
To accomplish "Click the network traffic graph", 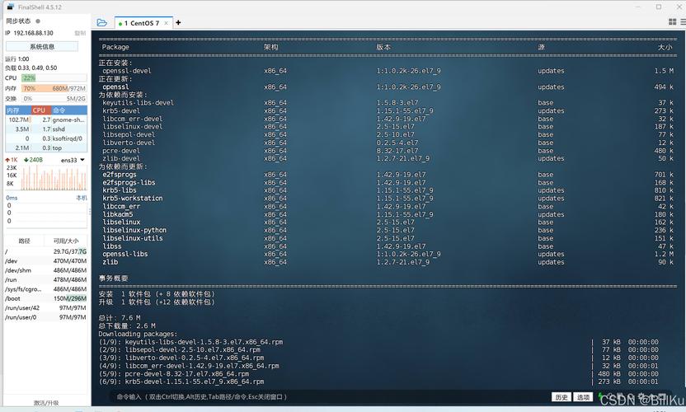I will 53,177.
